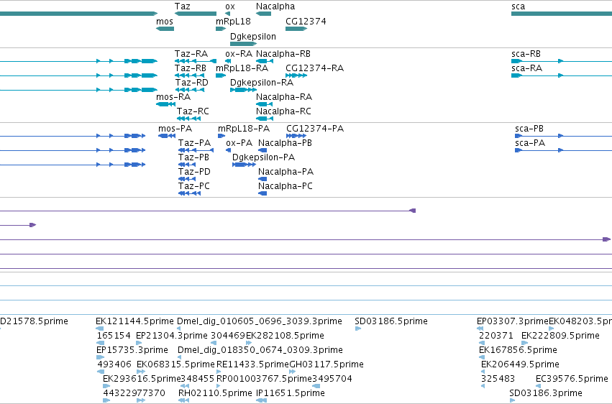
Task: Select the IP11651.5prime EST label
Action: (x=291, y=393)
